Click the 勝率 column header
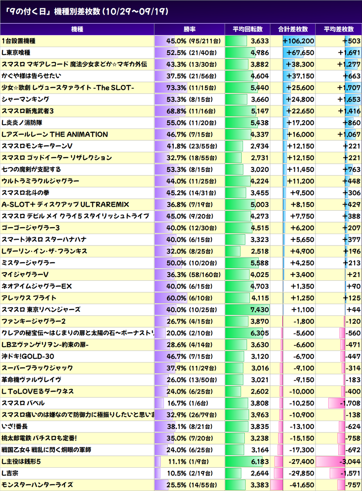362x491 pixels. pos(189,29)
